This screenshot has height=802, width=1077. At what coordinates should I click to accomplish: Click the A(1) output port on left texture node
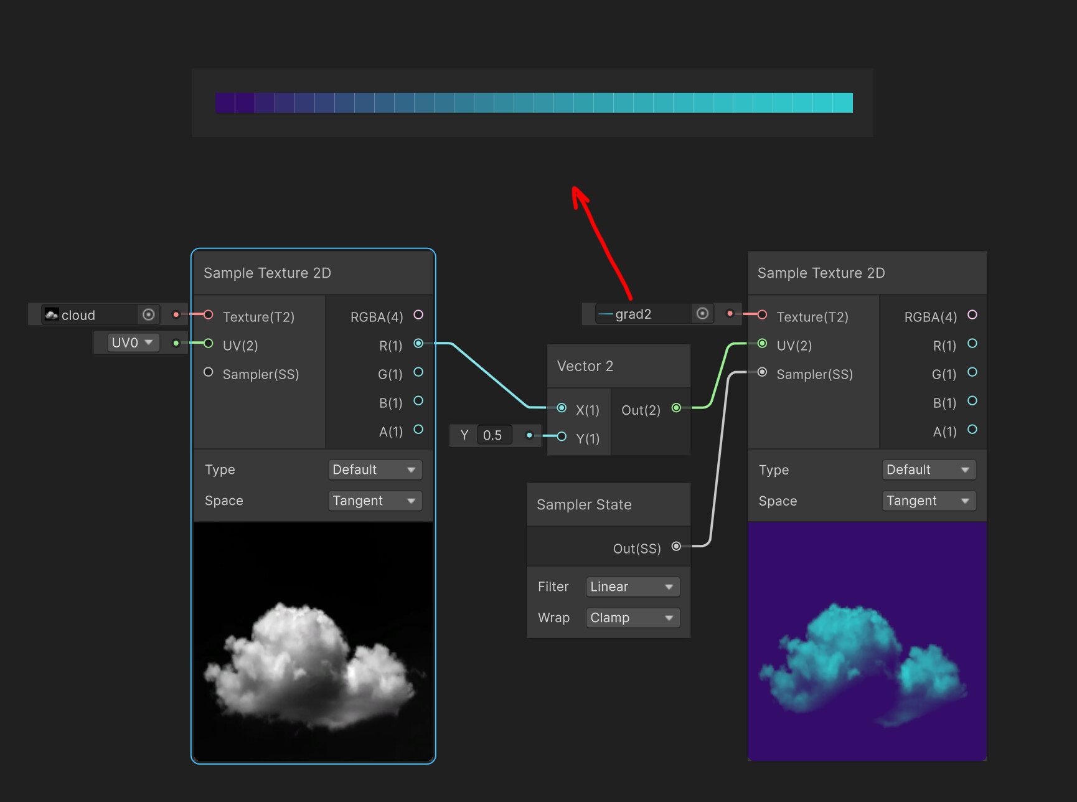418,430
